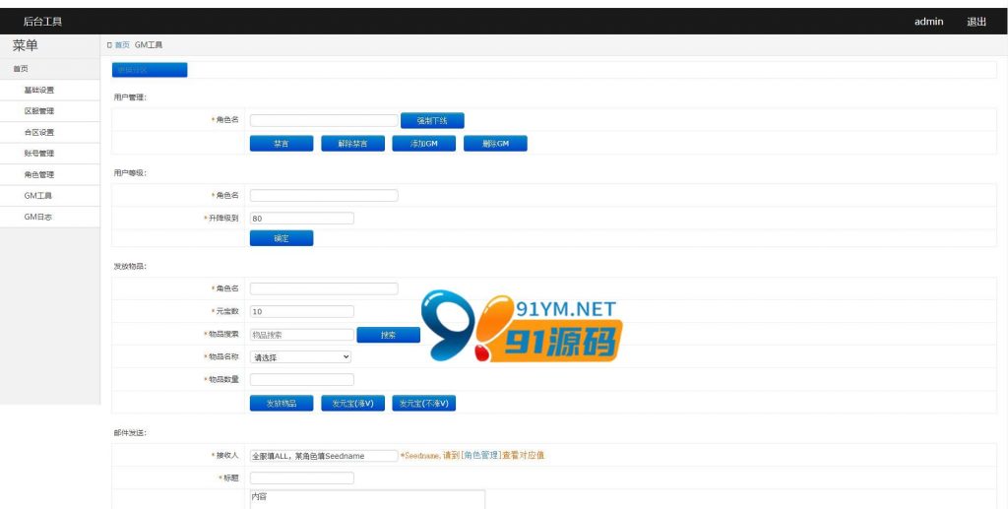1008x509 pixels.
Task: Click the 接收人 input field
Action: coord(324,456)
